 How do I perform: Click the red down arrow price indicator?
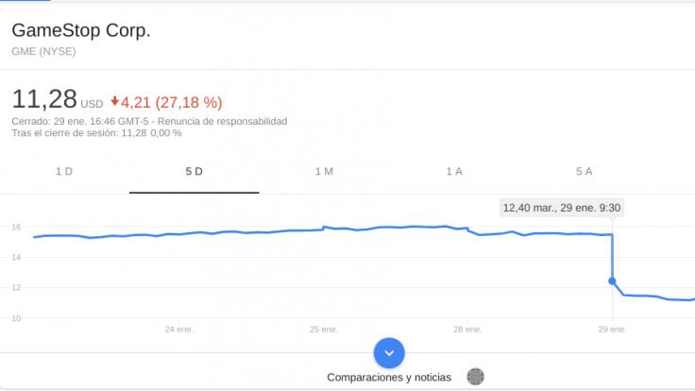click(114, 101)
